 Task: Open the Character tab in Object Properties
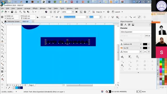(x=125, y=25)
